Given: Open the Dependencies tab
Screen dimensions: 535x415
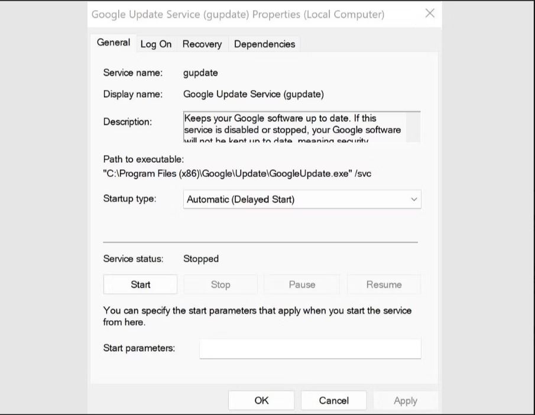Looking at the screenshot, I should (x=264, y=44).
